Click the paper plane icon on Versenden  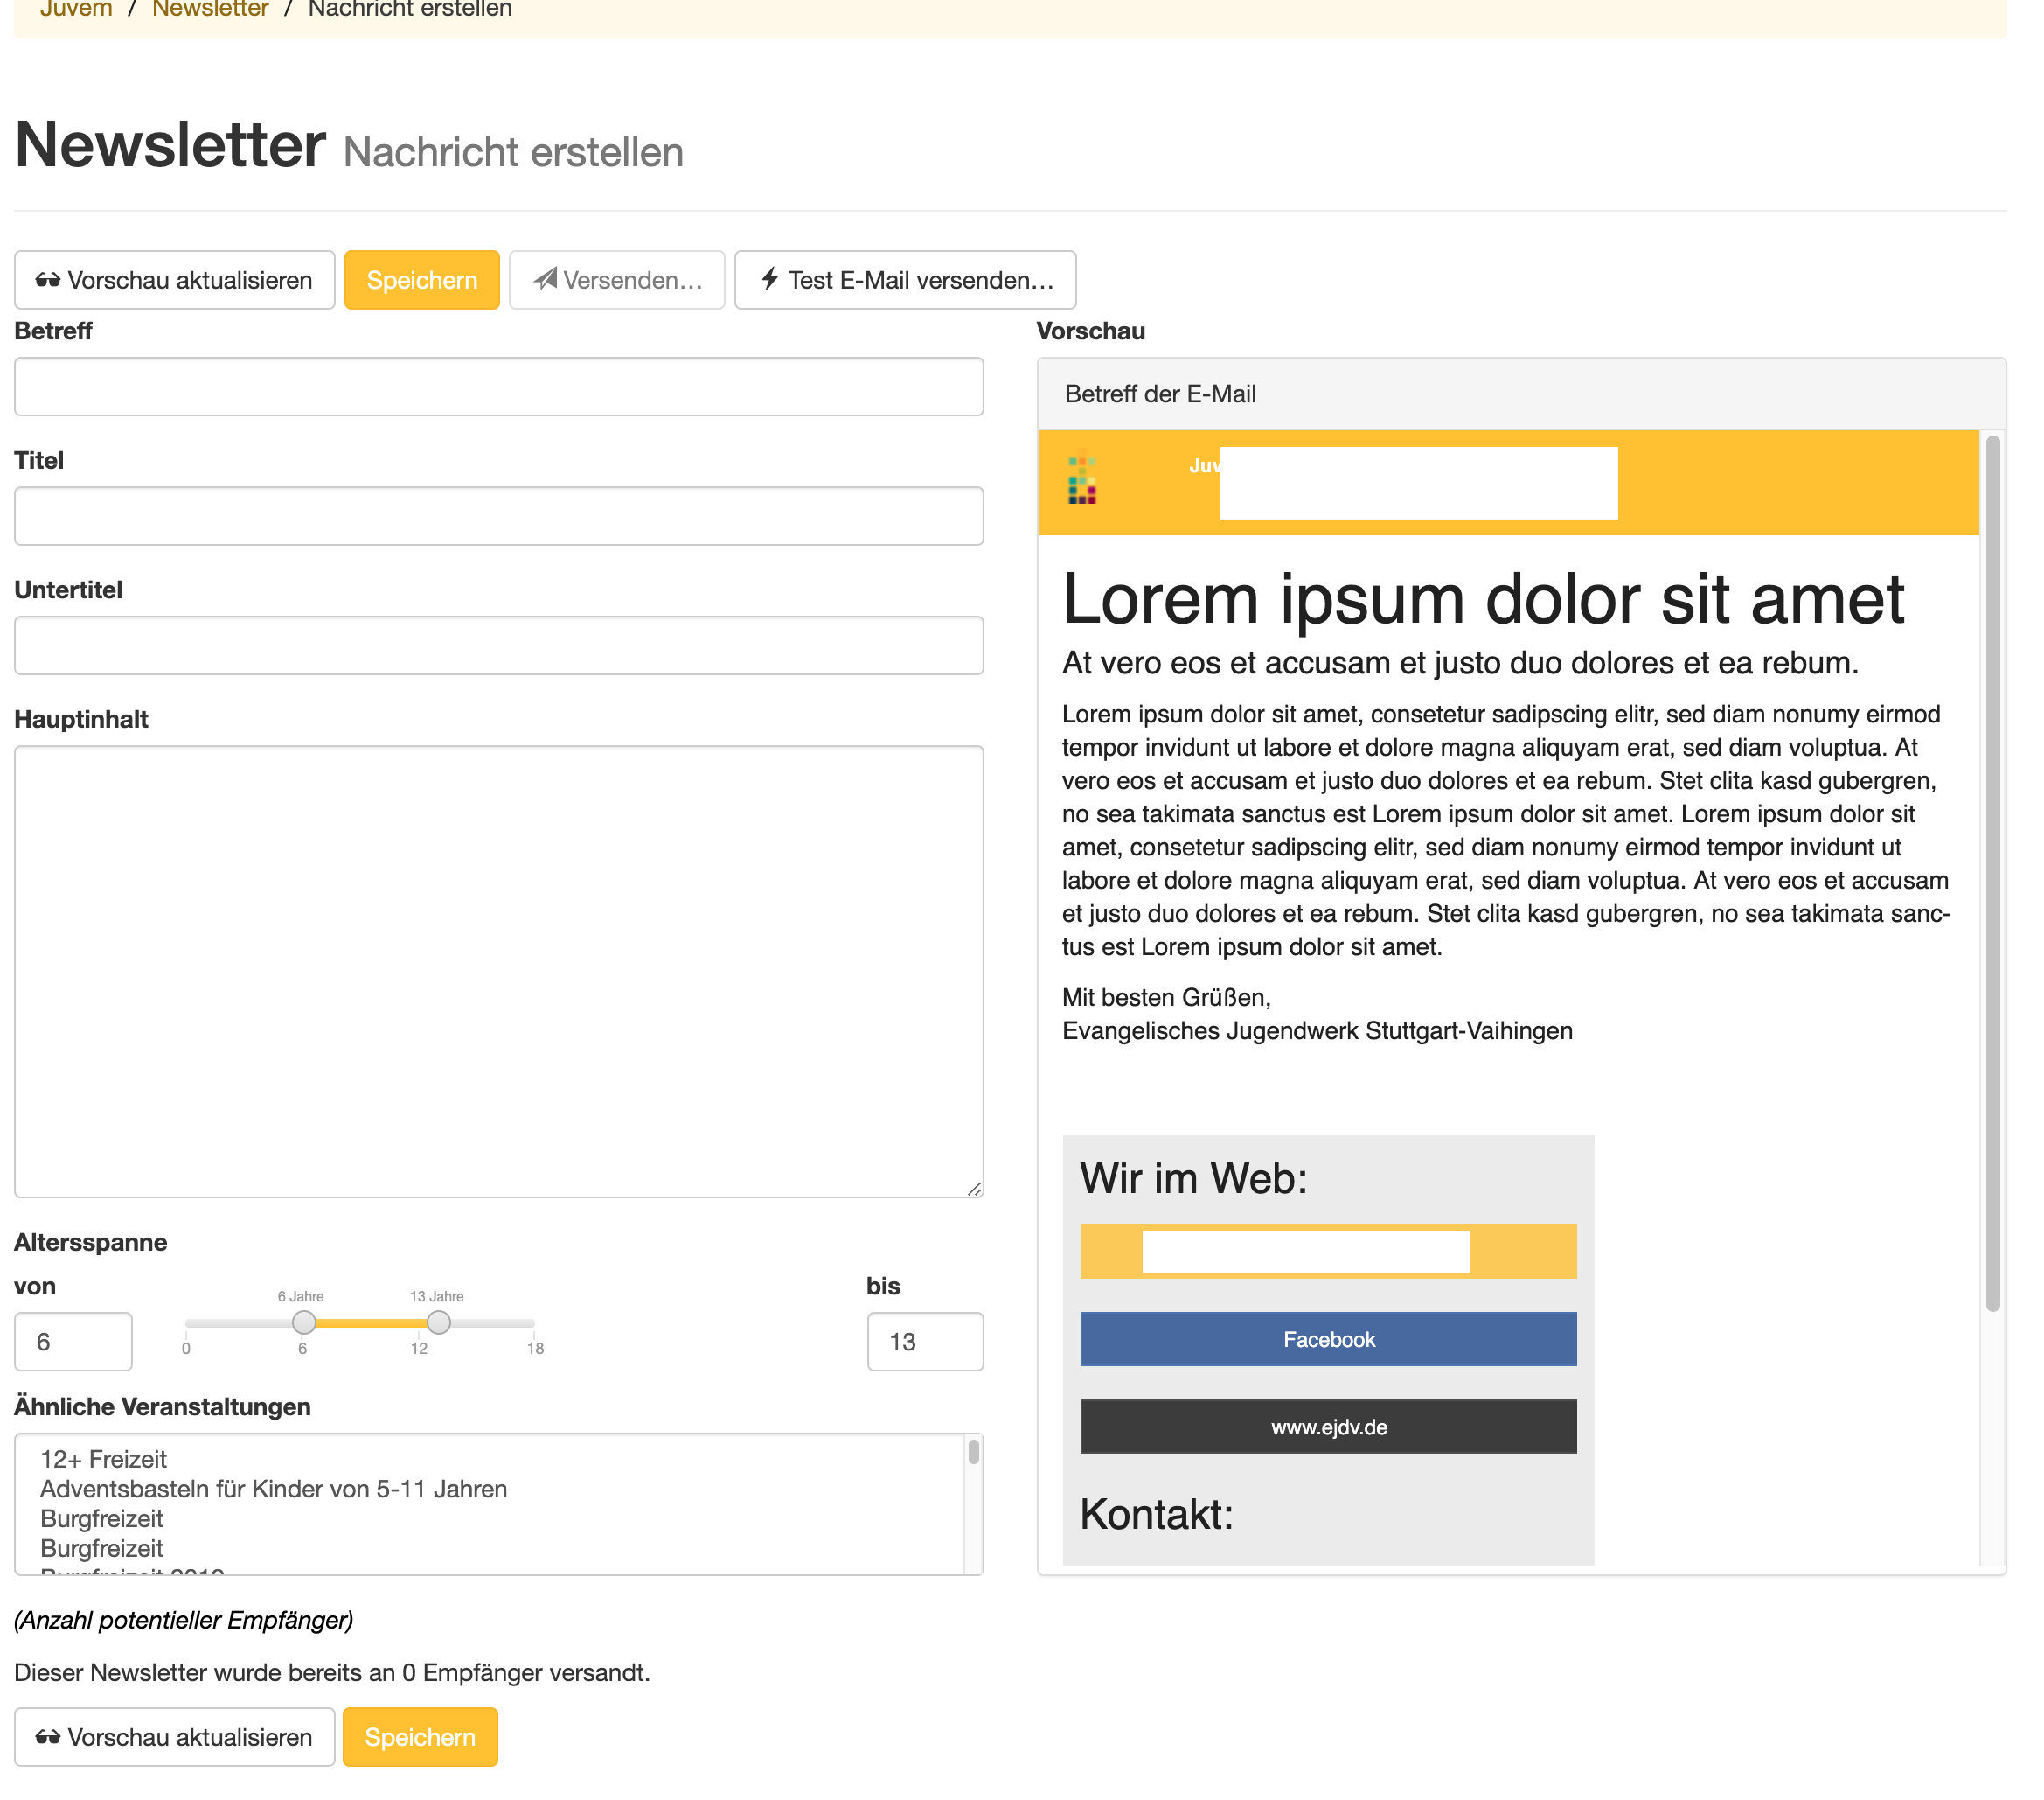click(545, 279)
